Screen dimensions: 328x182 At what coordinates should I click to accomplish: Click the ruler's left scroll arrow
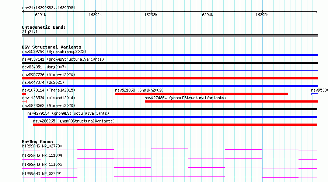[23, 11]
